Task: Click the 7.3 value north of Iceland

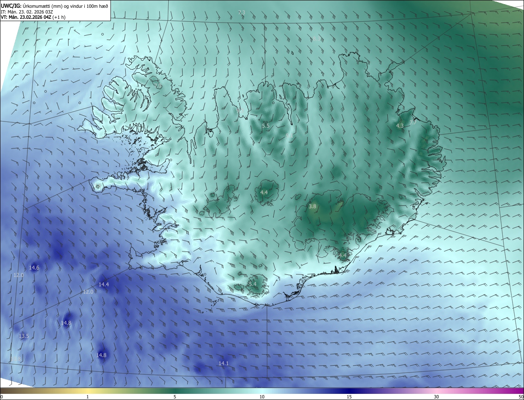Action: click(x=242, y=13)
